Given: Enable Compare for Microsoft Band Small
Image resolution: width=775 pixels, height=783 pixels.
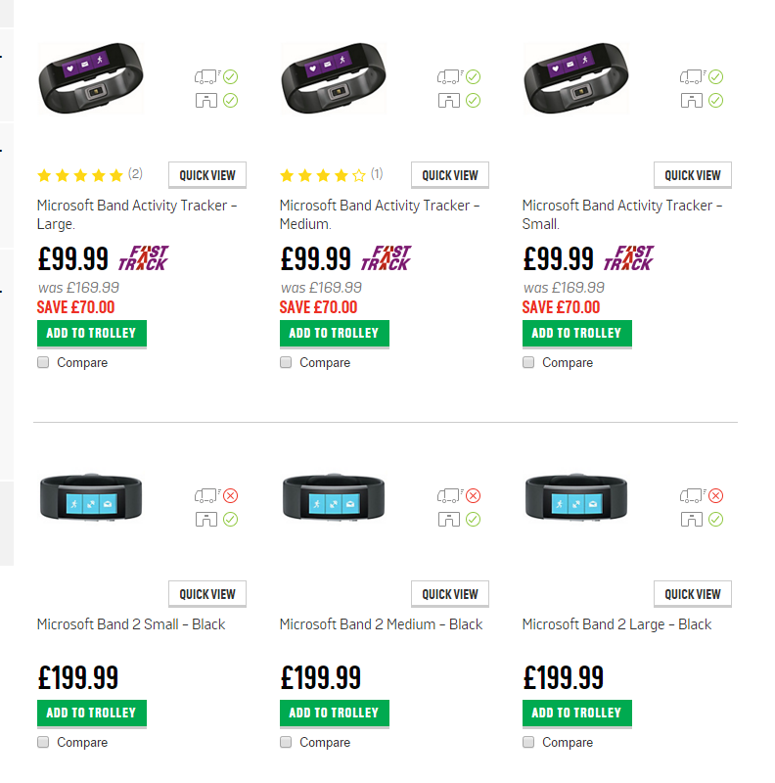Looking at the screenshot, I should pyautogui.click(x=528, y=362).
